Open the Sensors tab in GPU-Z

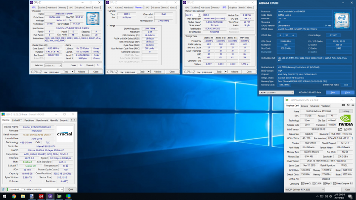305,106
